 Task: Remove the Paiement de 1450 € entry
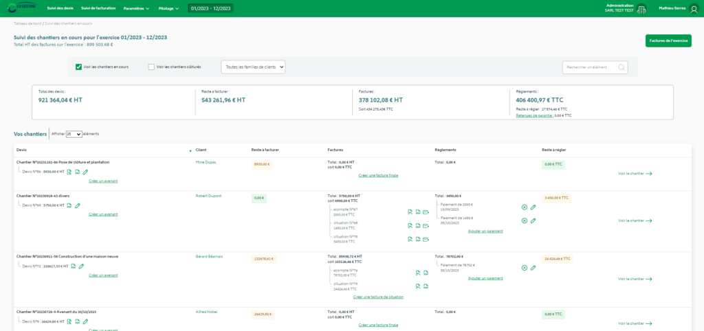click(525, 220)
